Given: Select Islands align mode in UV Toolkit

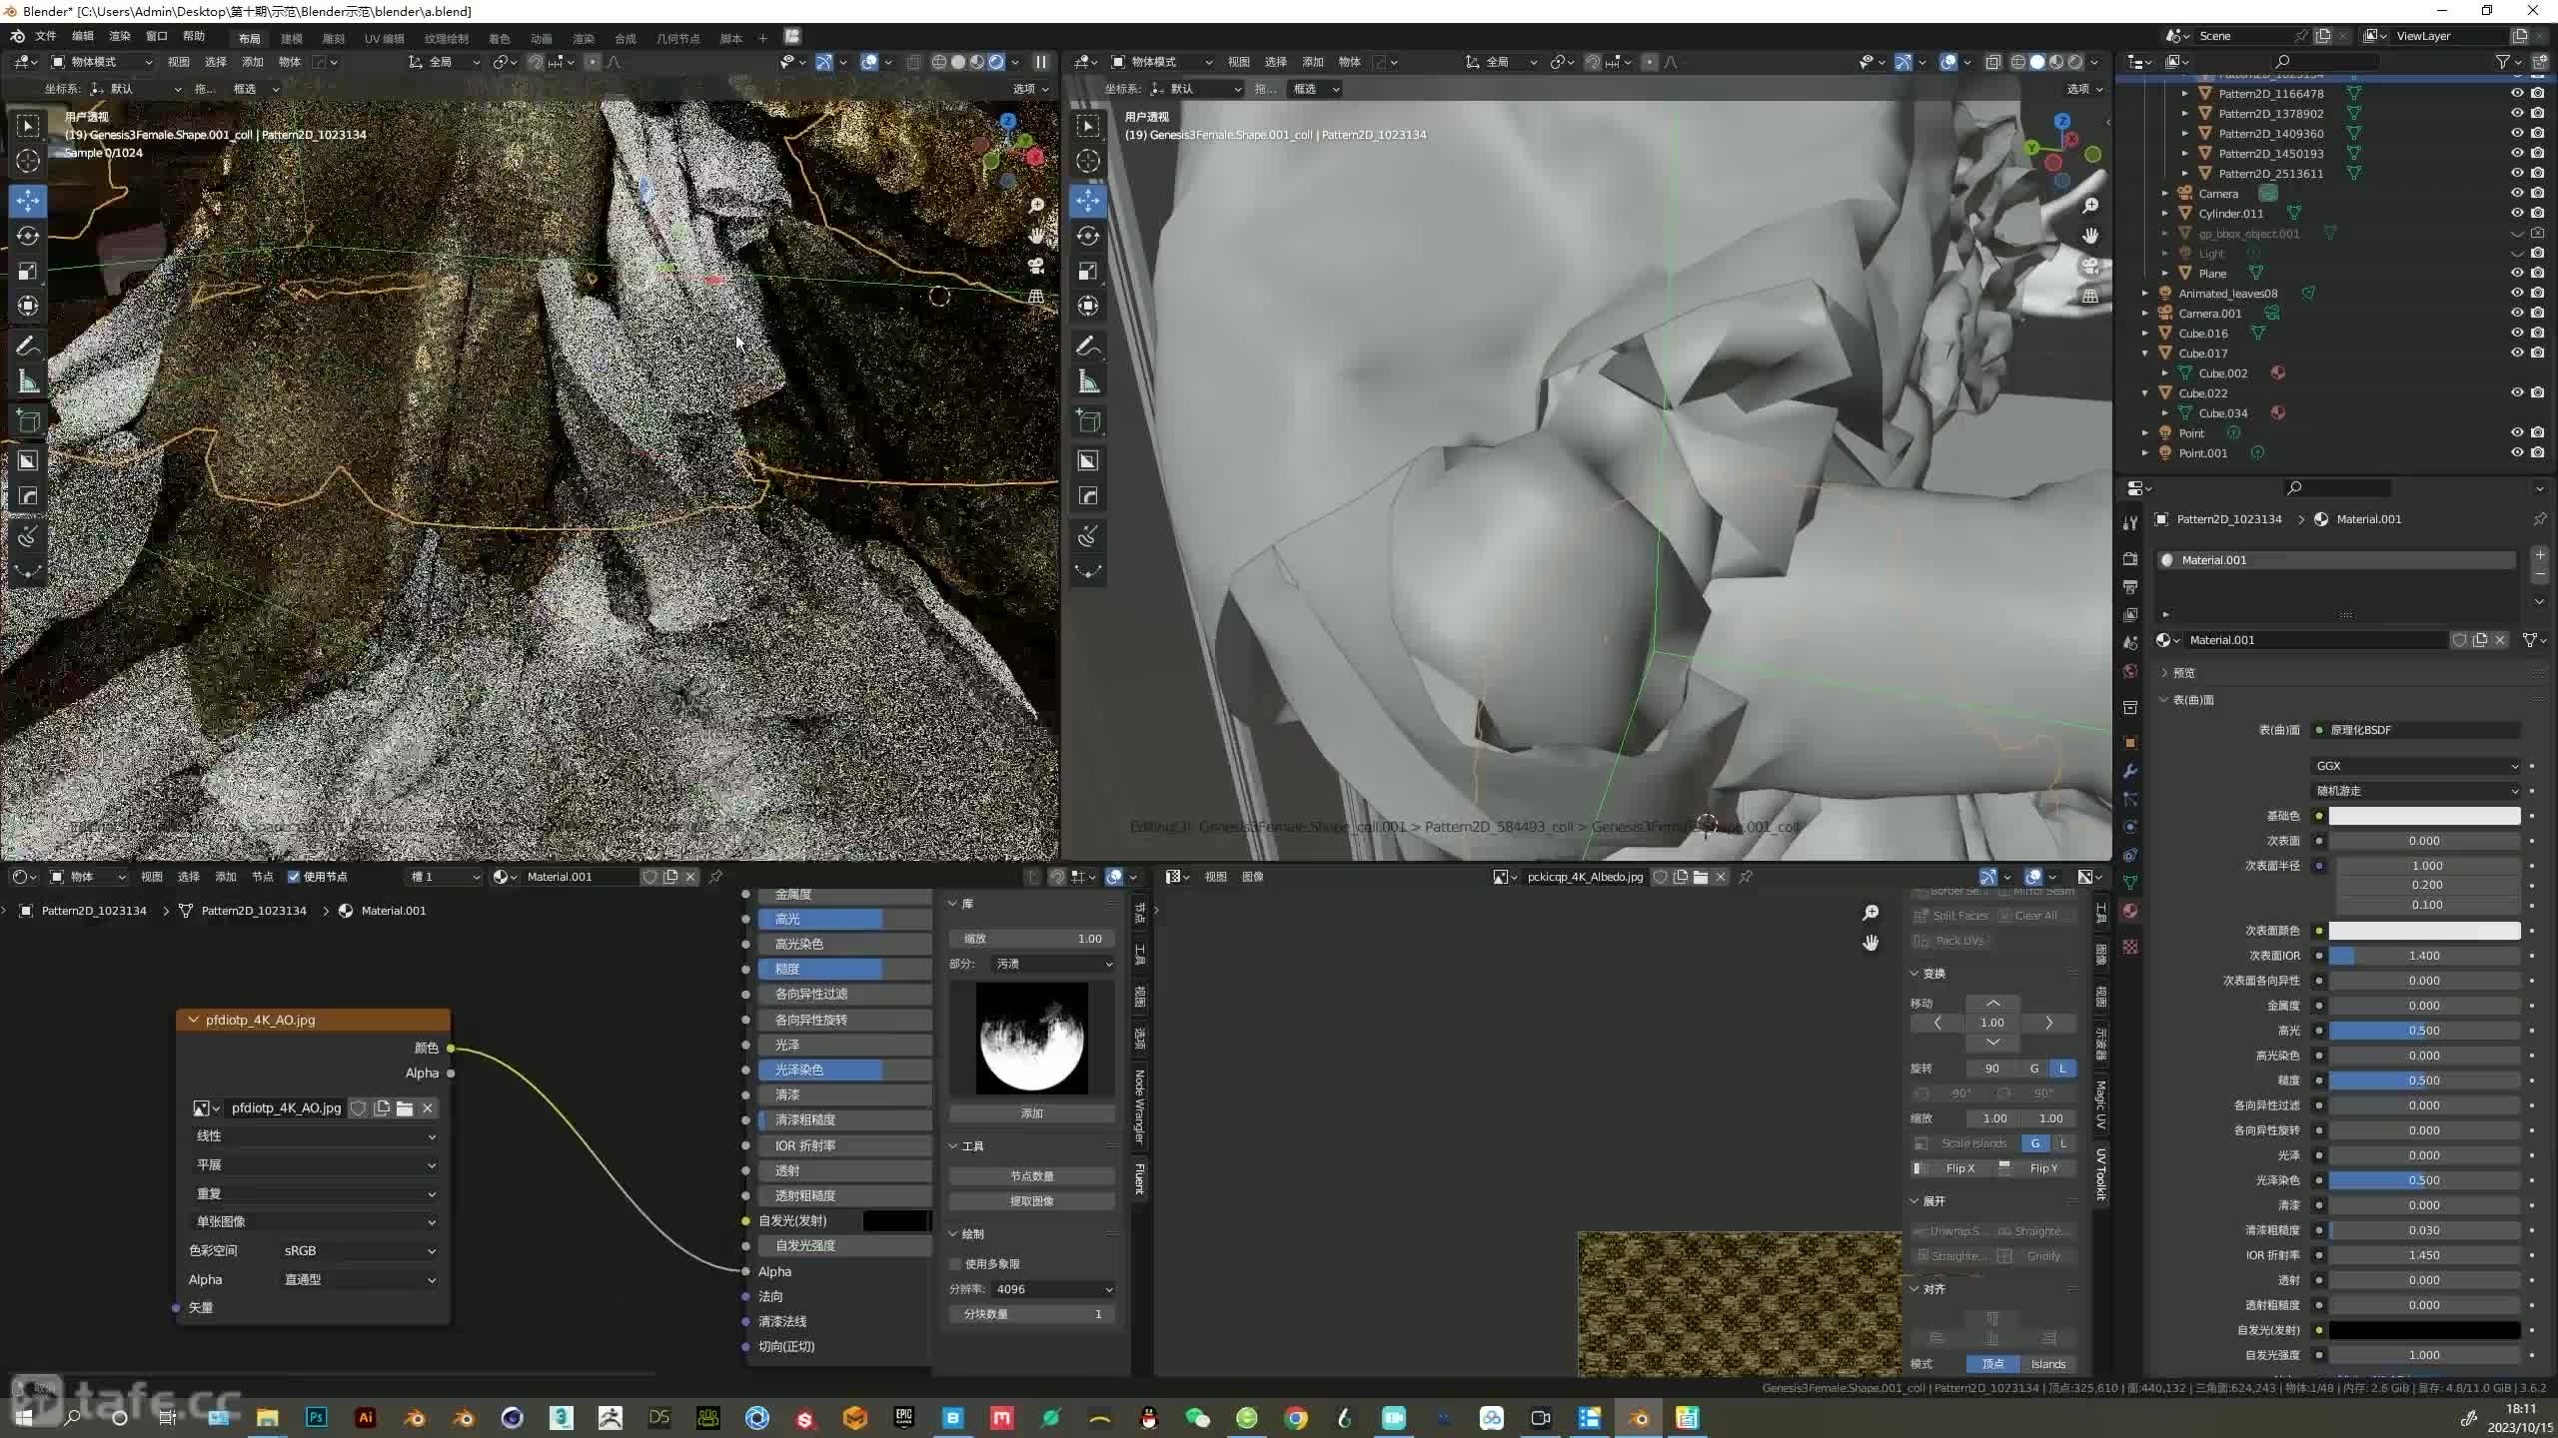Looking at the screenshot, I should [x=2047, y=1364].
